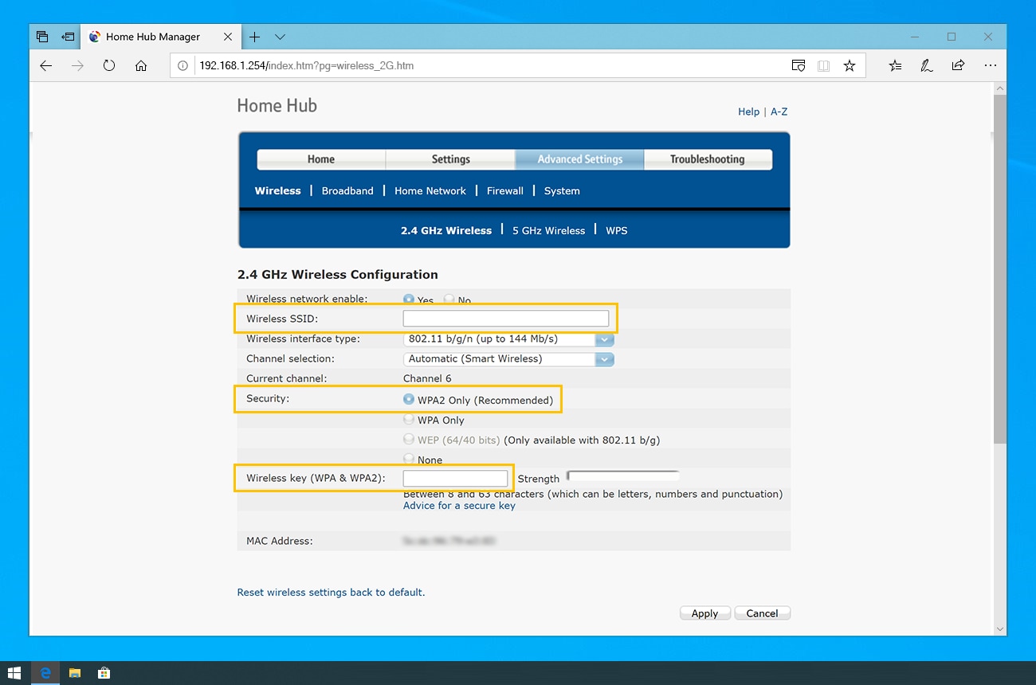Open the Help link

pos(748,112)
